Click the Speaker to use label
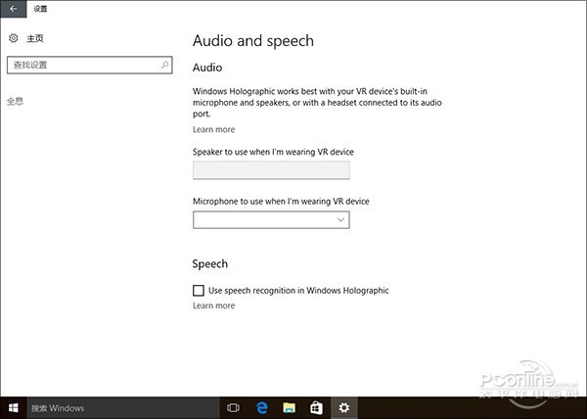 273,152
